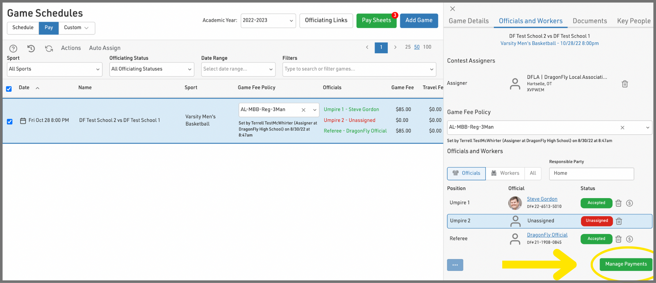Click the Filters search input field

pos(355,69)
